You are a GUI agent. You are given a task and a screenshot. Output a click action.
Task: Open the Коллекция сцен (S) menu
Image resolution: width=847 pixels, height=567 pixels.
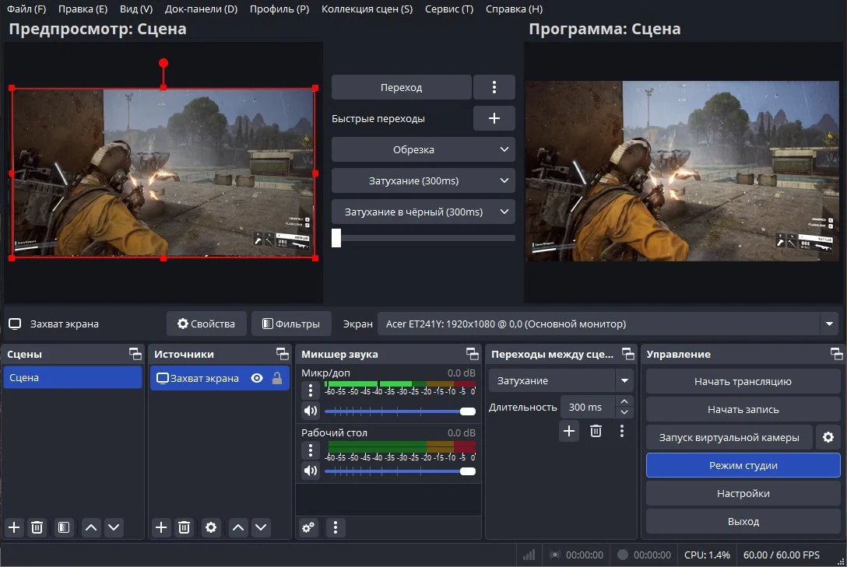[367, 9]
